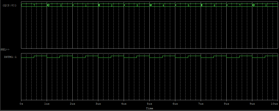Click the 0s time axis label

pos(21,104)
